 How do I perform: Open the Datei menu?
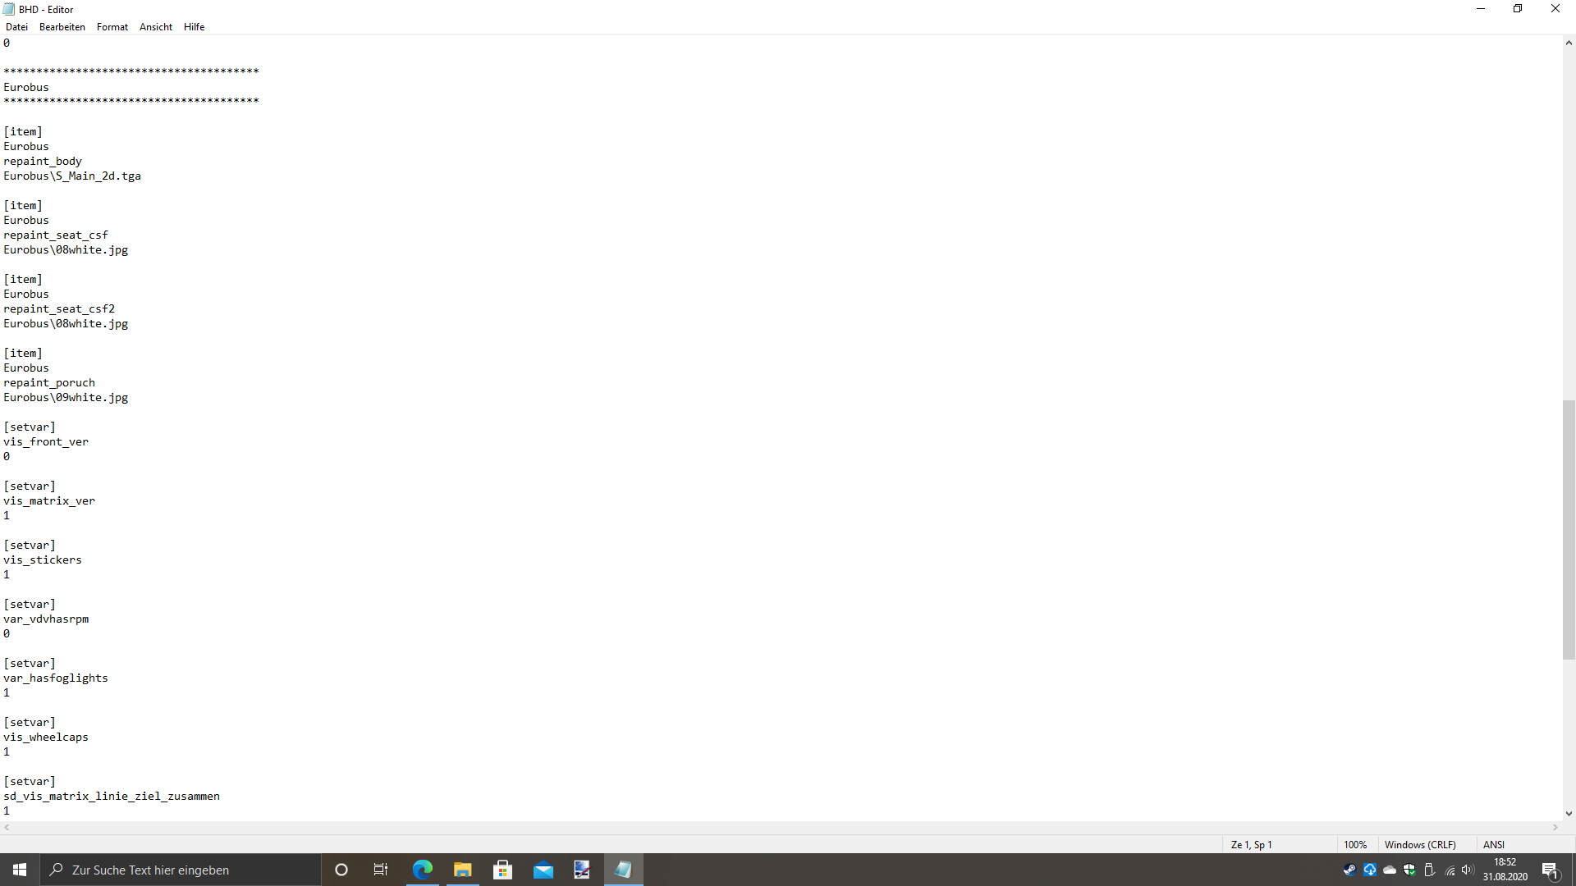[x=16, y=27]
